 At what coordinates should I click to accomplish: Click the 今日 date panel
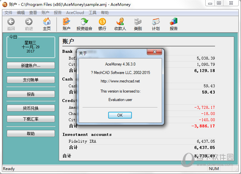[31, 47]
